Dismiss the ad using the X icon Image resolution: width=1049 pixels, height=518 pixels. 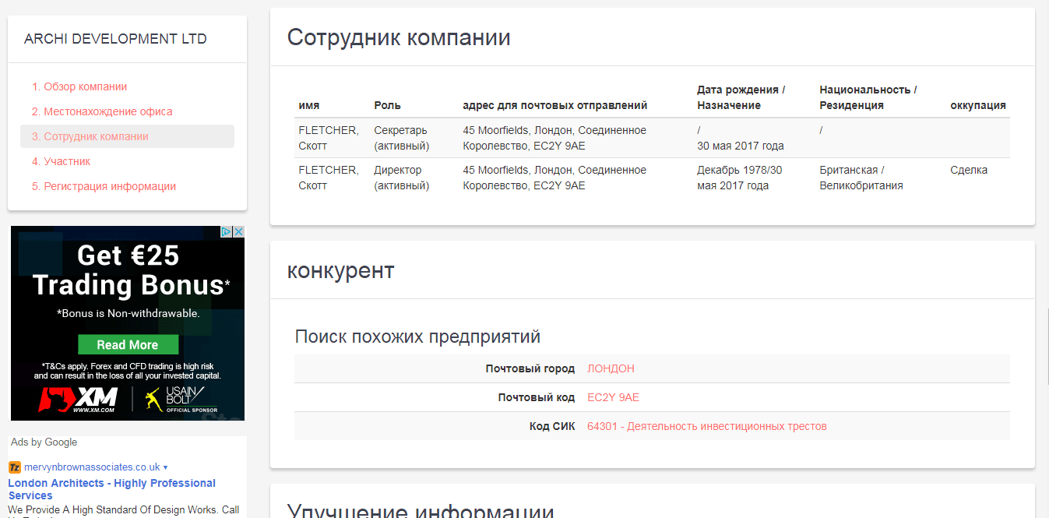[239, 231]
